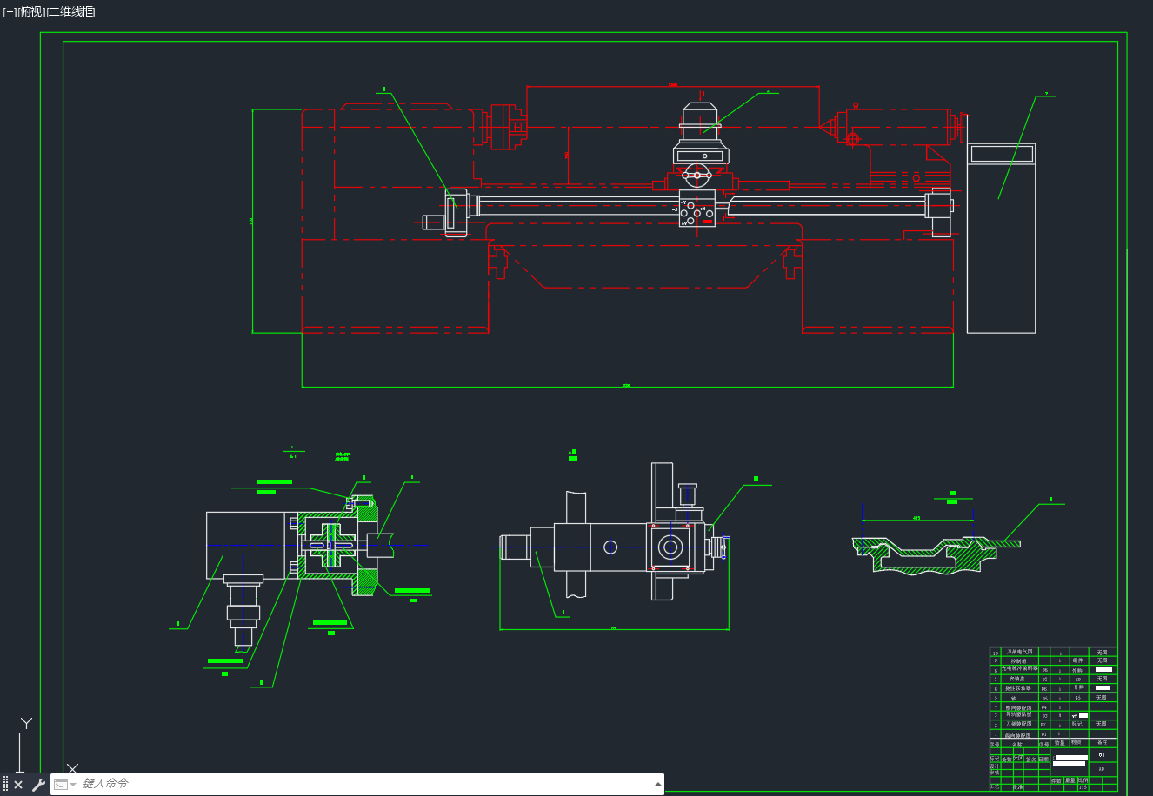Select the 比例 label in title block
Screen dimensions: 1153x796
1083,779
